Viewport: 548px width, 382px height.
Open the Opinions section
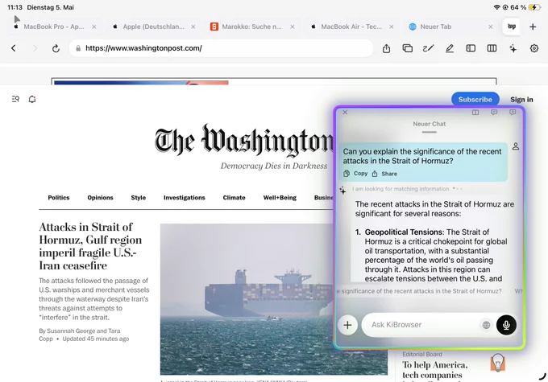pyautogui.click(x=100, y=198)
